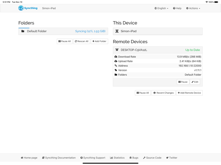
Task: Pause all folders
Action: 64,41
